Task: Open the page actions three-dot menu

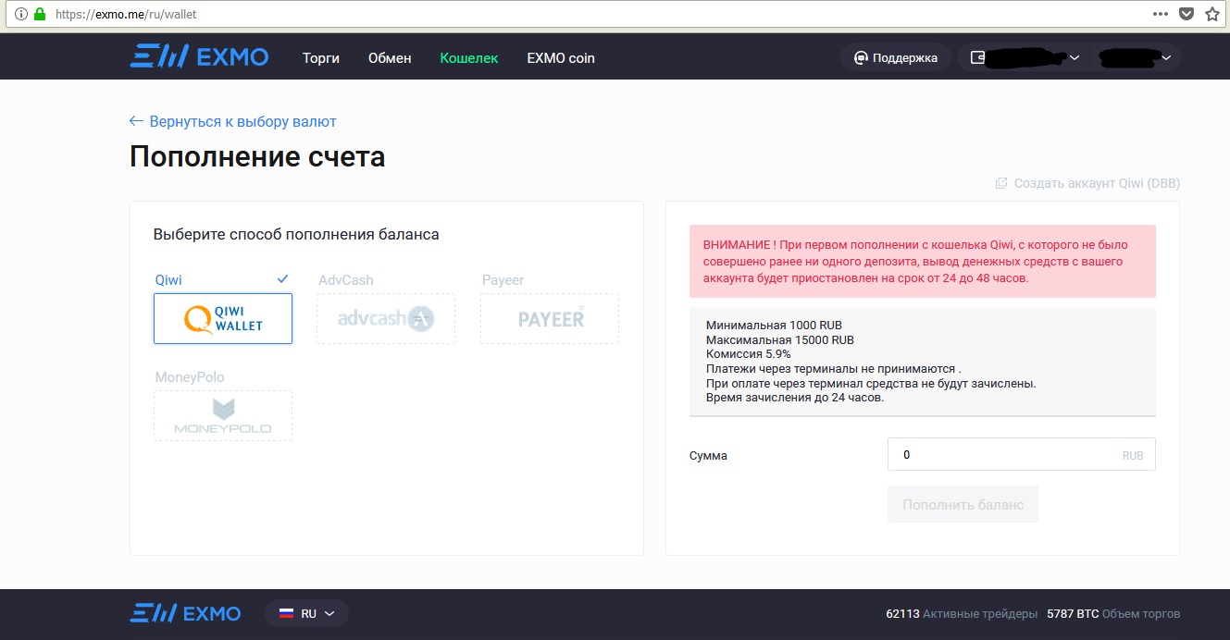Action: pyautogui.click(x=1161, y=14)
